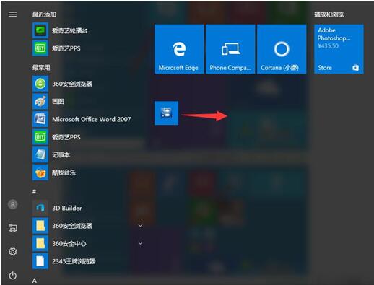Click the 爱奇艺轮播台 text label
The height and width of the screenshot is (285, 374).
pos(70,30)
